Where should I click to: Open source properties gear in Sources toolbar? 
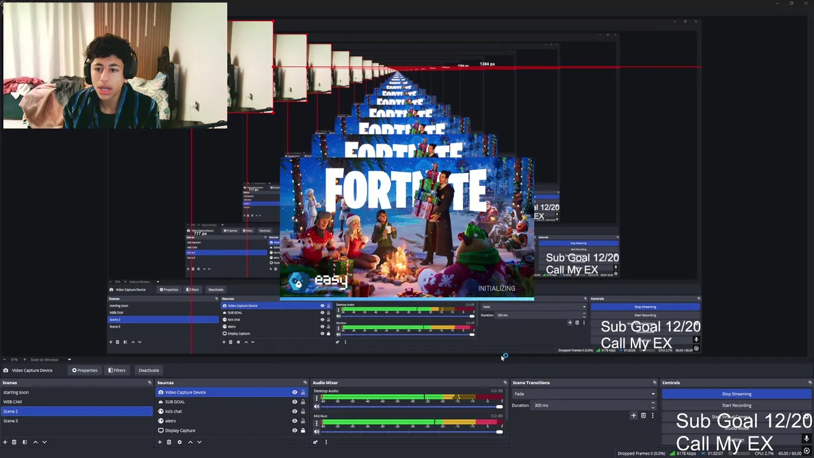point(179,442)
